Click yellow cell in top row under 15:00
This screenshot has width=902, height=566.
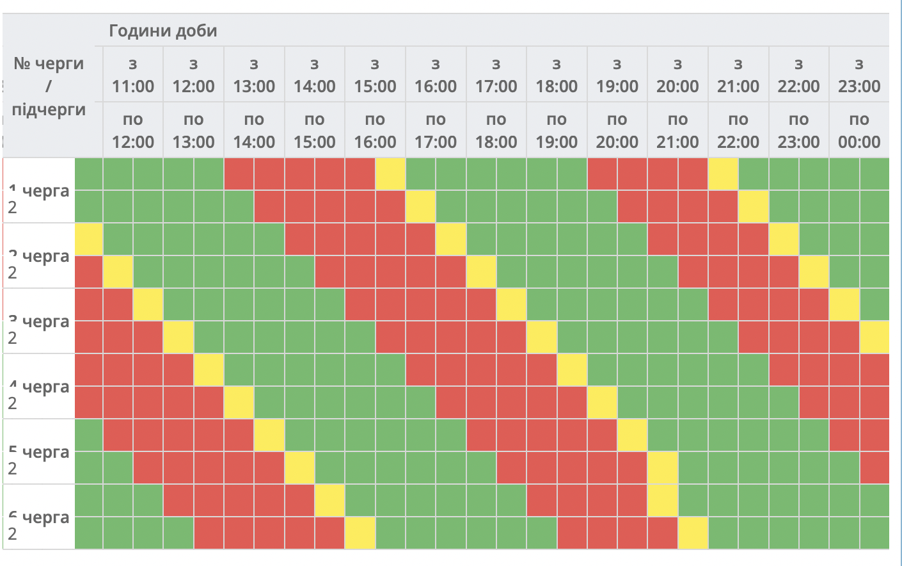[390, 174]
